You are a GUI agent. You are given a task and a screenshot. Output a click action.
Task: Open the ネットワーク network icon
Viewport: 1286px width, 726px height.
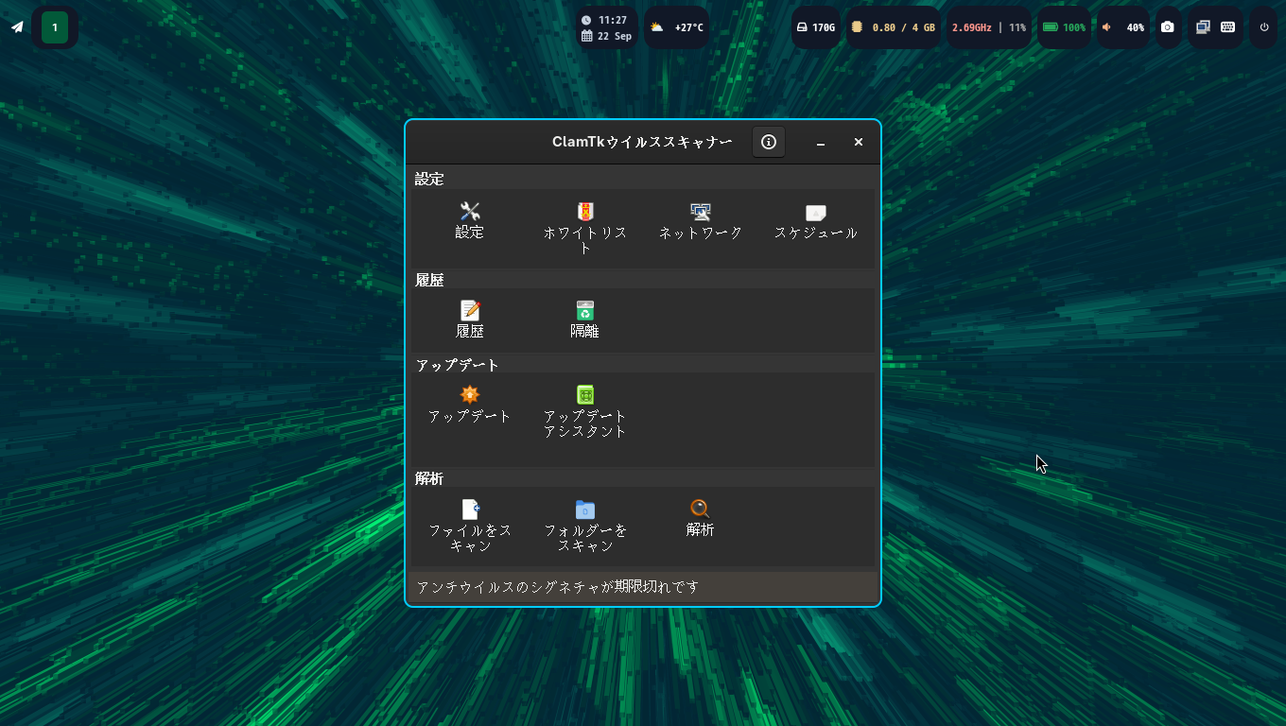click(701, 212)
